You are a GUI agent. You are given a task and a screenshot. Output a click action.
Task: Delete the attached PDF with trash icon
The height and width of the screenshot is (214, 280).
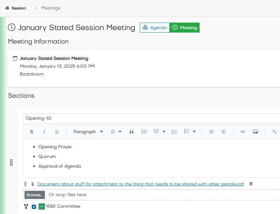pyautogui.click(x=251, y=184)
